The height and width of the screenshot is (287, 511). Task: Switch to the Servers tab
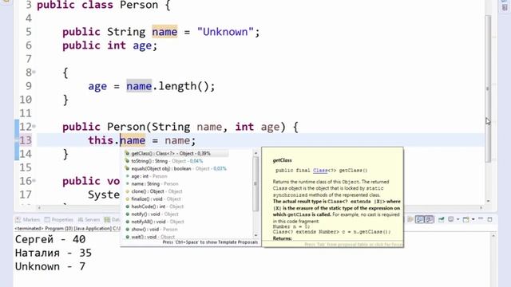coord(89,220)
